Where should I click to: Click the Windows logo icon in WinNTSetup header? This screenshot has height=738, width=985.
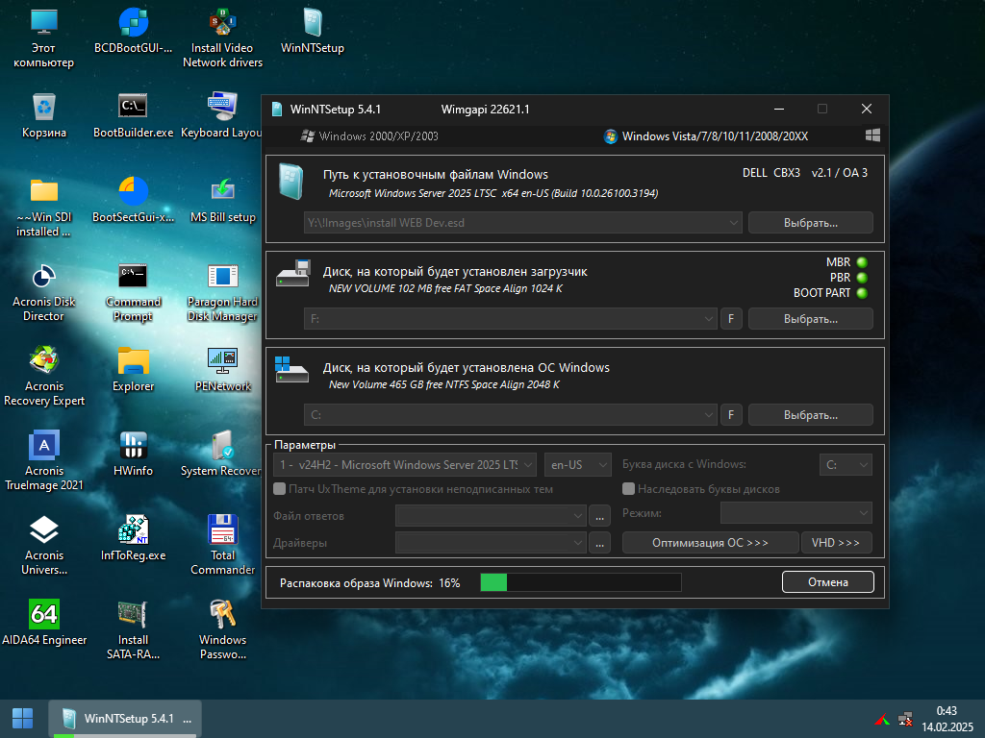click(872, 135)
